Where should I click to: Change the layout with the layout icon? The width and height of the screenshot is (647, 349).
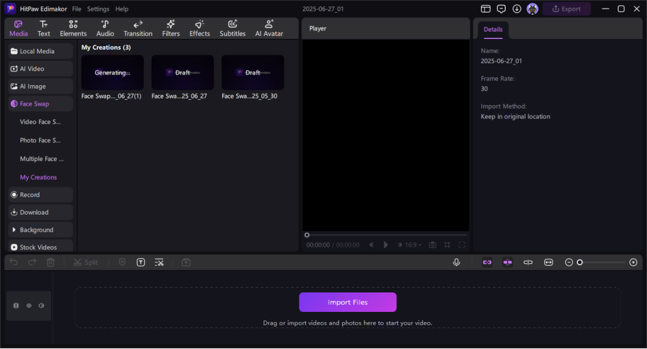(486, 9)
